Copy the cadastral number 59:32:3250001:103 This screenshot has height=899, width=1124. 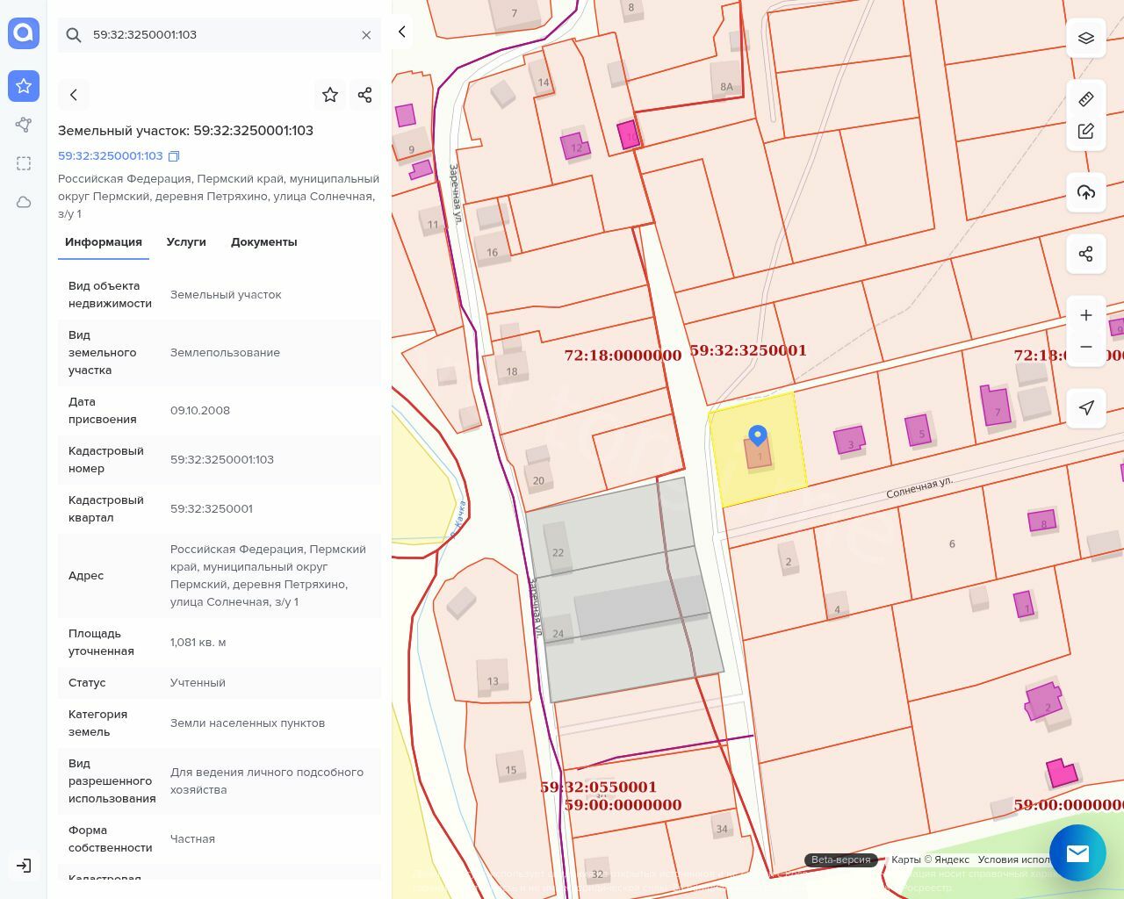(174, 156)
